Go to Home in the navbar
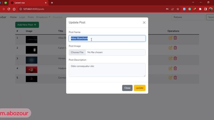The height and width of the screenshot is (120, 214). (13, 17)
